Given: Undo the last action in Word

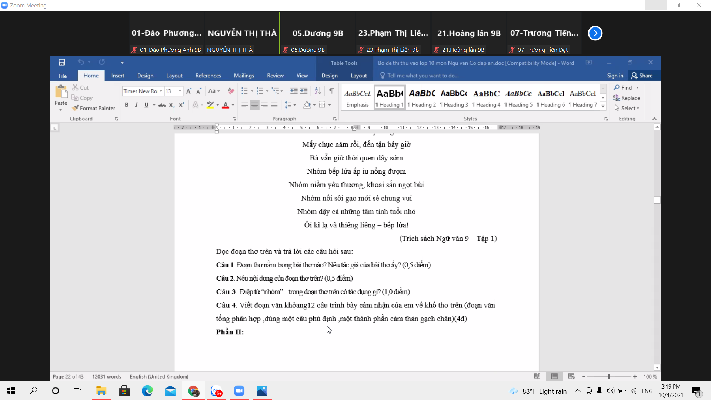Looking at the screenshot, I should [81, 62].
